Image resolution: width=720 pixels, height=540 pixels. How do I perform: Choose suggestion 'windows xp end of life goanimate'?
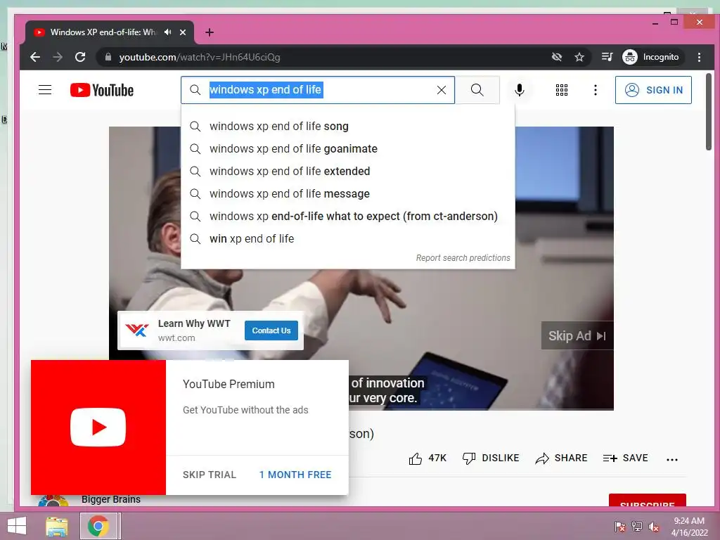pyautogui.click(x=347, y=149)
